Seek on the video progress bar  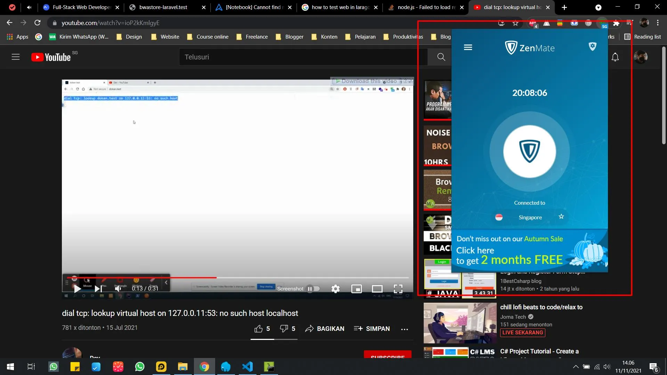point(237,277)
